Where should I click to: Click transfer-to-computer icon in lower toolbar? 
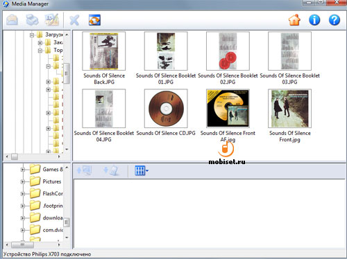click(84, 171)
